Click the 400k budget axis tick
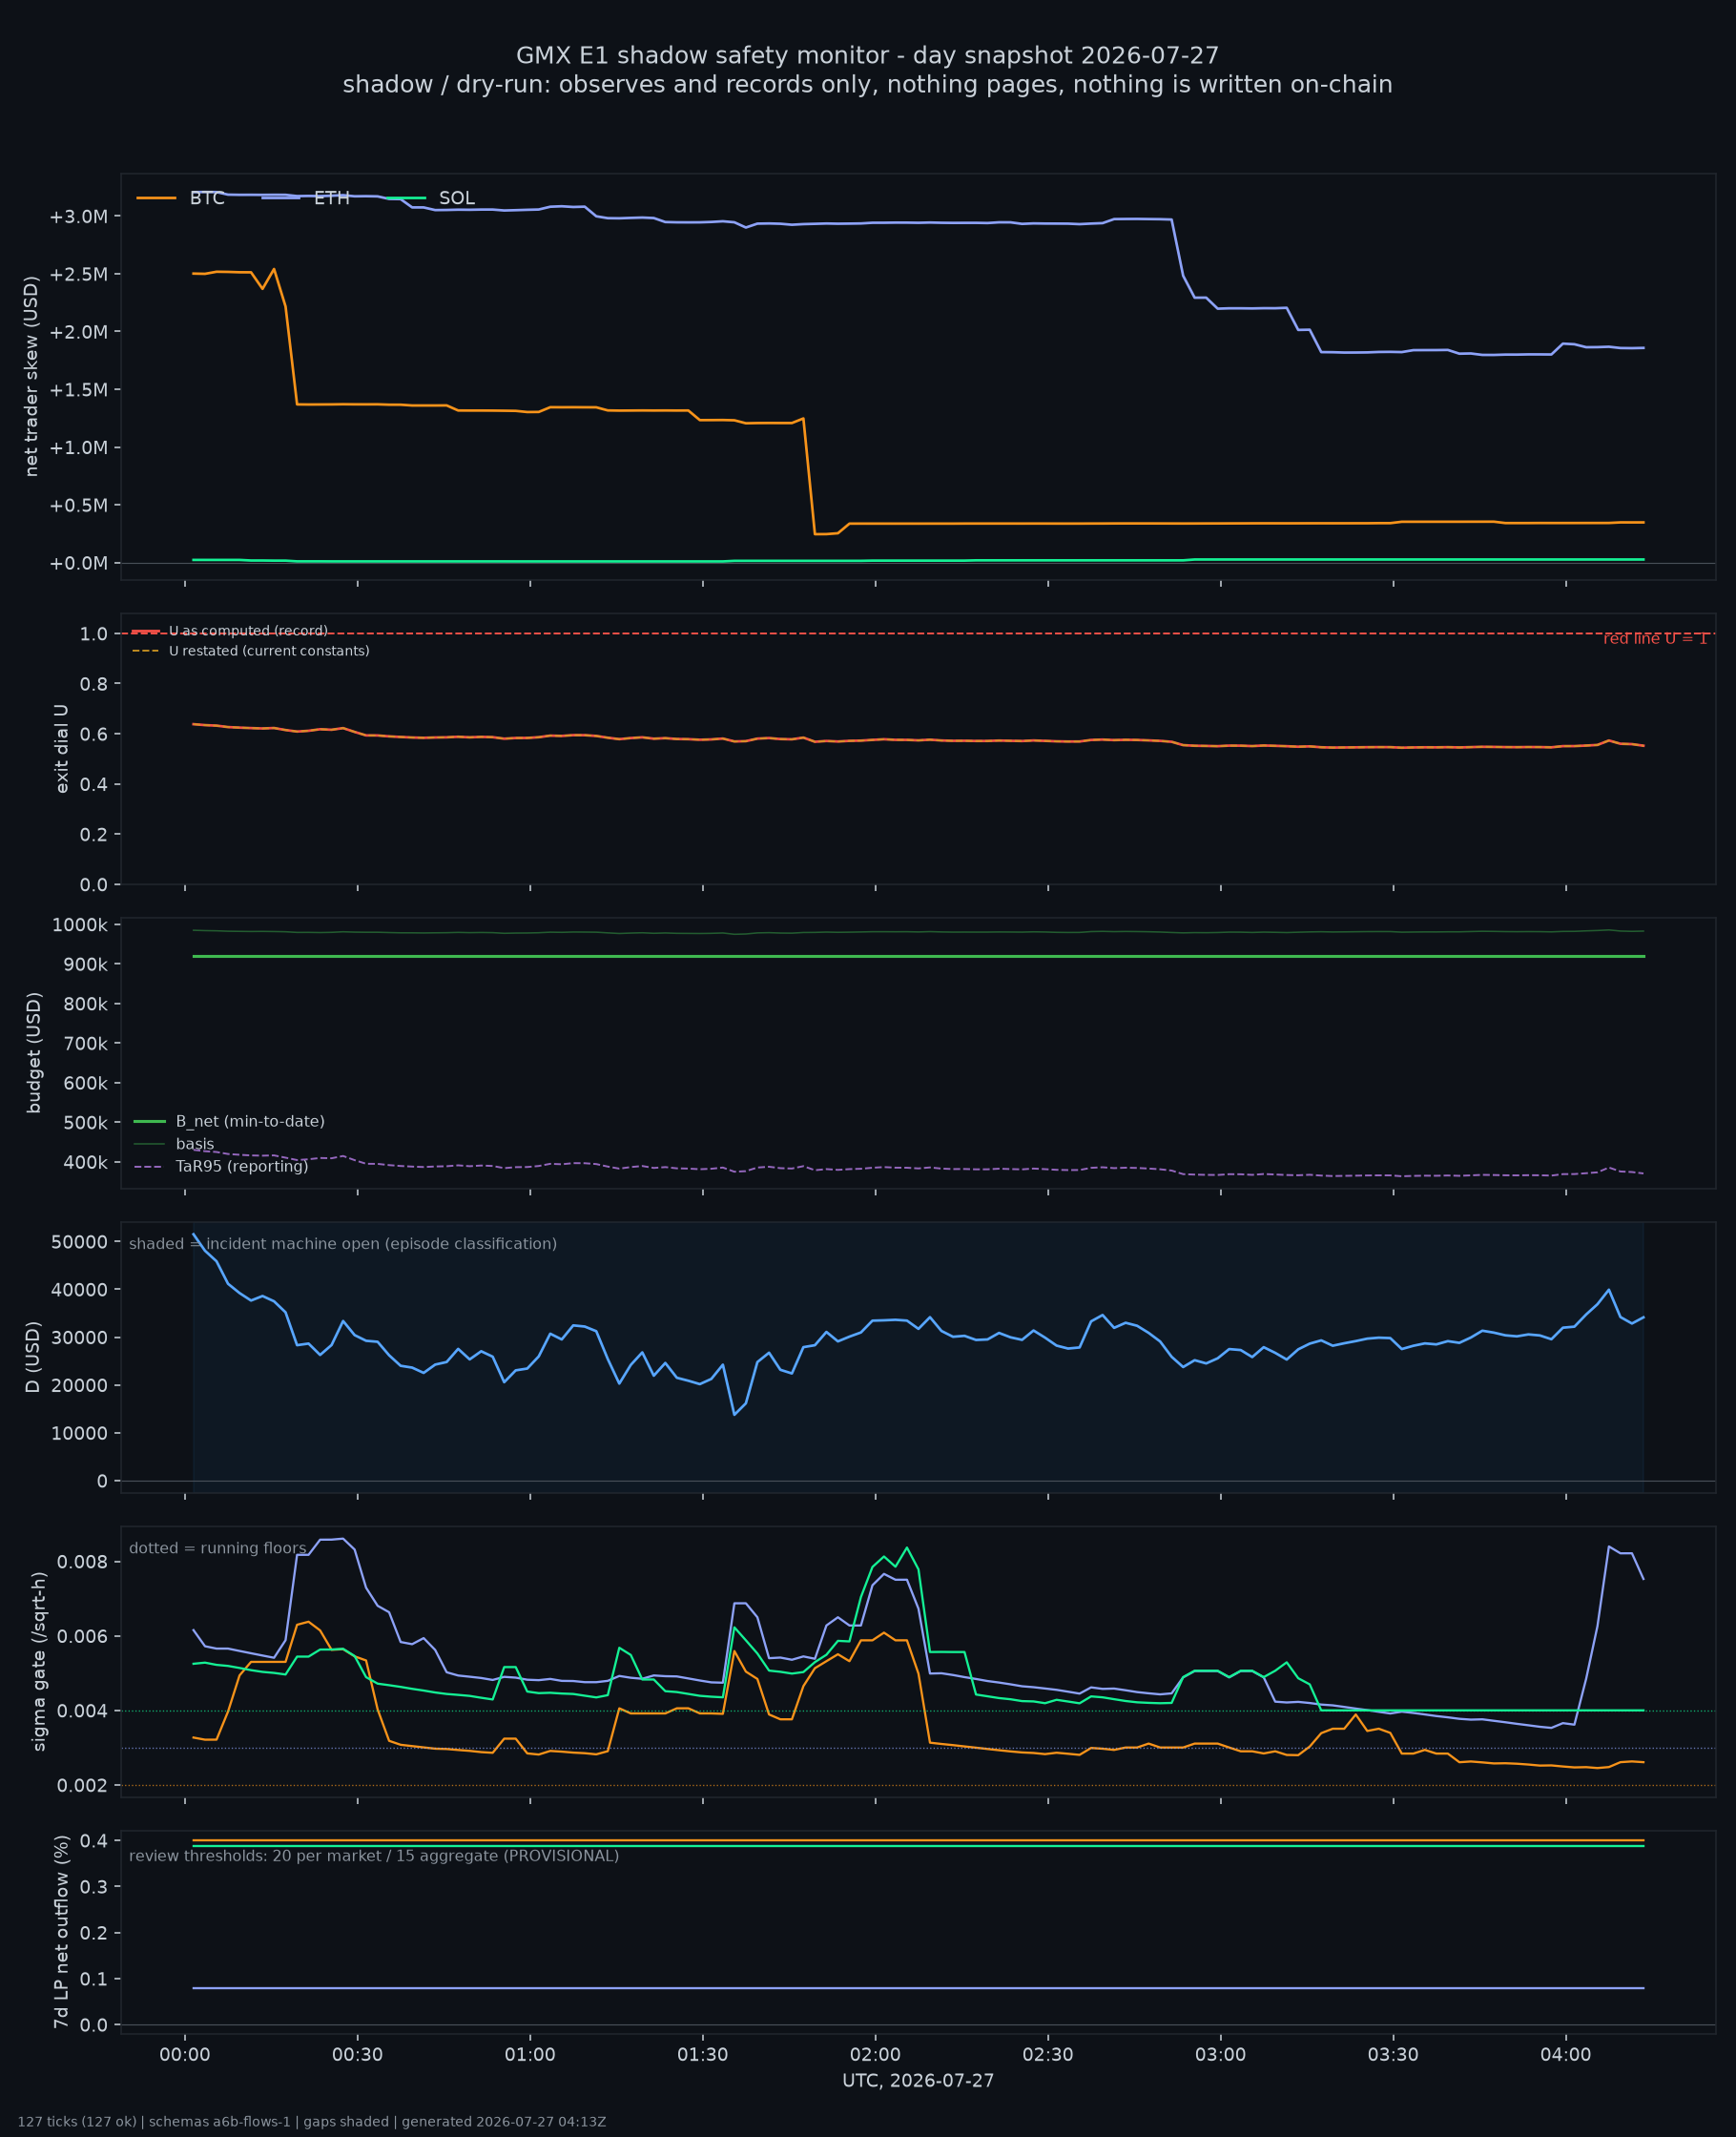This screenshot has width=1736, height=2137. [x=85, y=1163]
